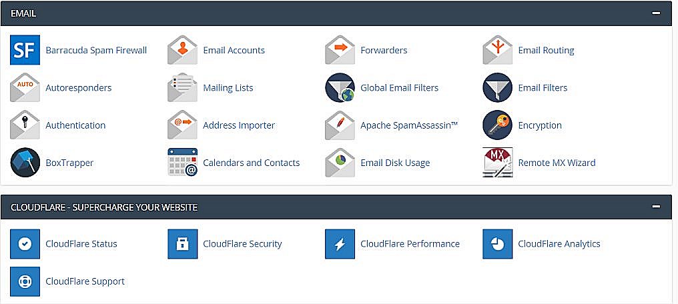
Task: Click the Barracuda Spam Firewall SF icon
Action: [x=25, y=50]
